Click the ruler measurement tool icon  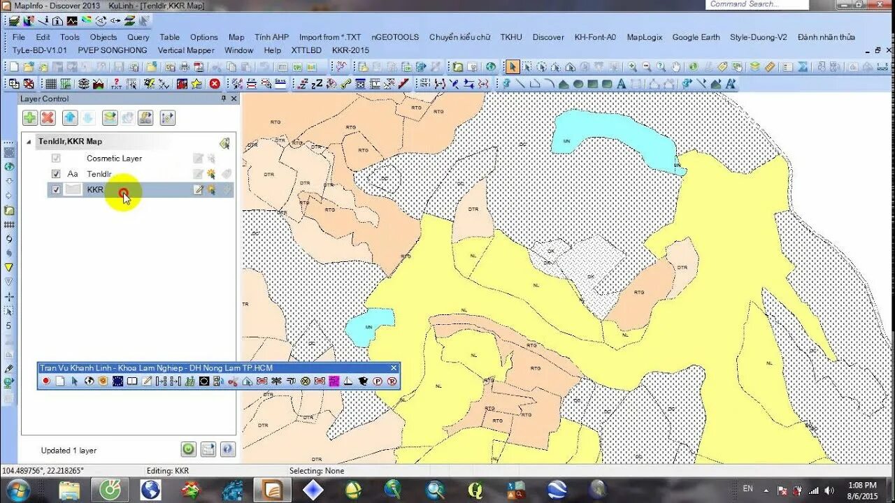coord(770,67)
